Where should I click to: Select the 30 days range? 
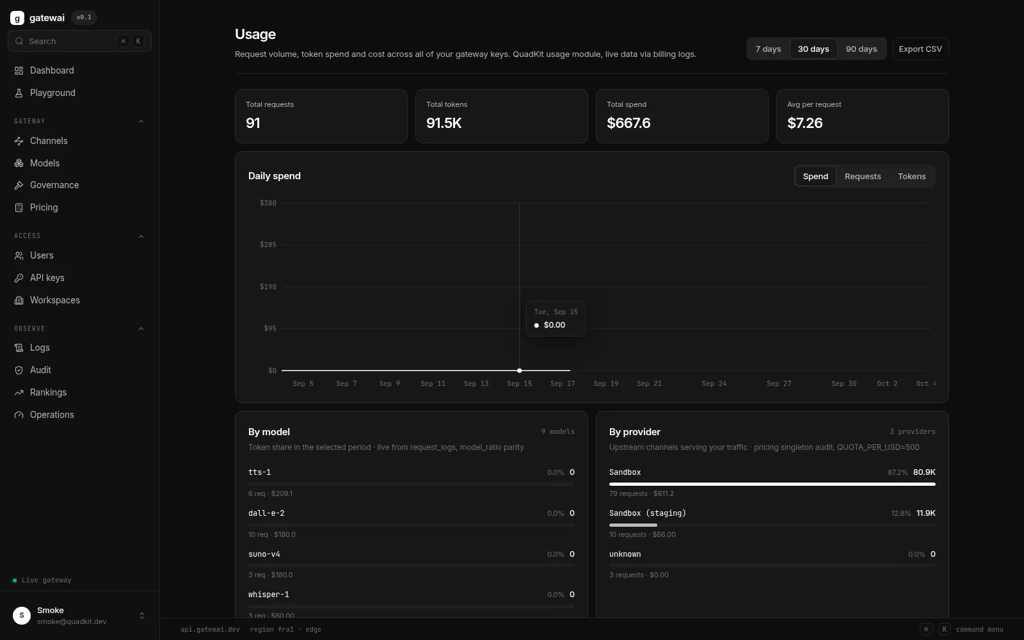pyautogui.click(x=813, y=49)
